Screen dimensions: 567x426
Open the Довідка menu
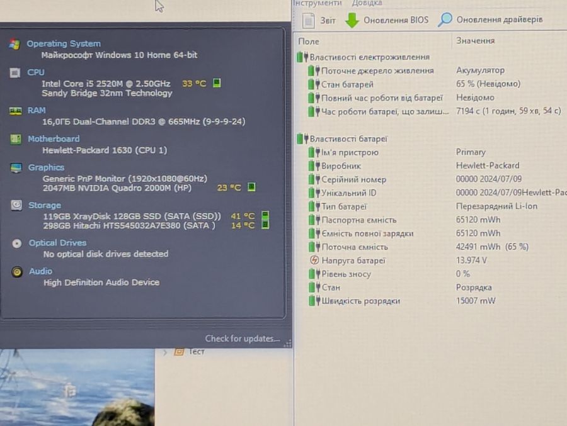pos(367,3)
